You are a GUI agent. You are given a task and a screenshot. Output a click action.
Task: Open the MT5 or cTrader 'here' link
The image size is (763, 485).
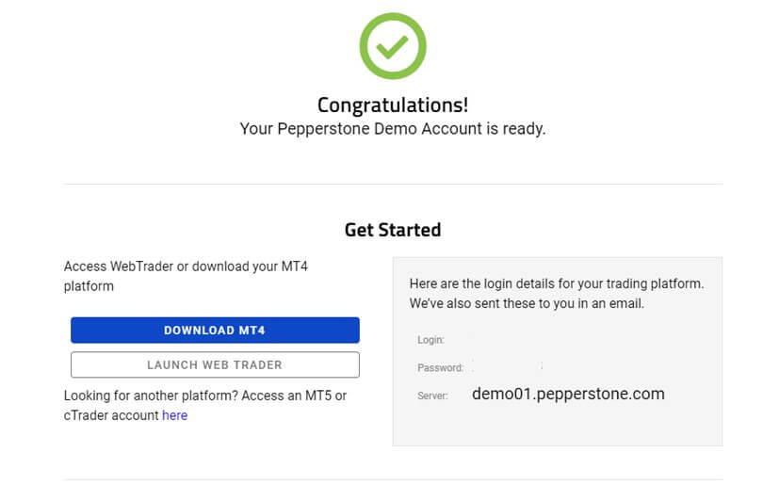pos(174,415)
